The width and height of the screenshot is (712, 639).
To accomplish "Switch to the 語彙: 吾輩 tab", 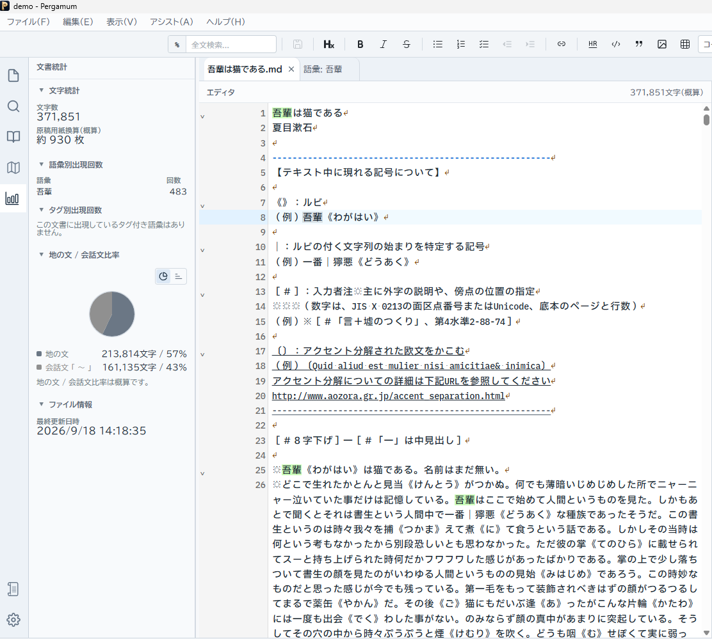I will tap(323, 69).
